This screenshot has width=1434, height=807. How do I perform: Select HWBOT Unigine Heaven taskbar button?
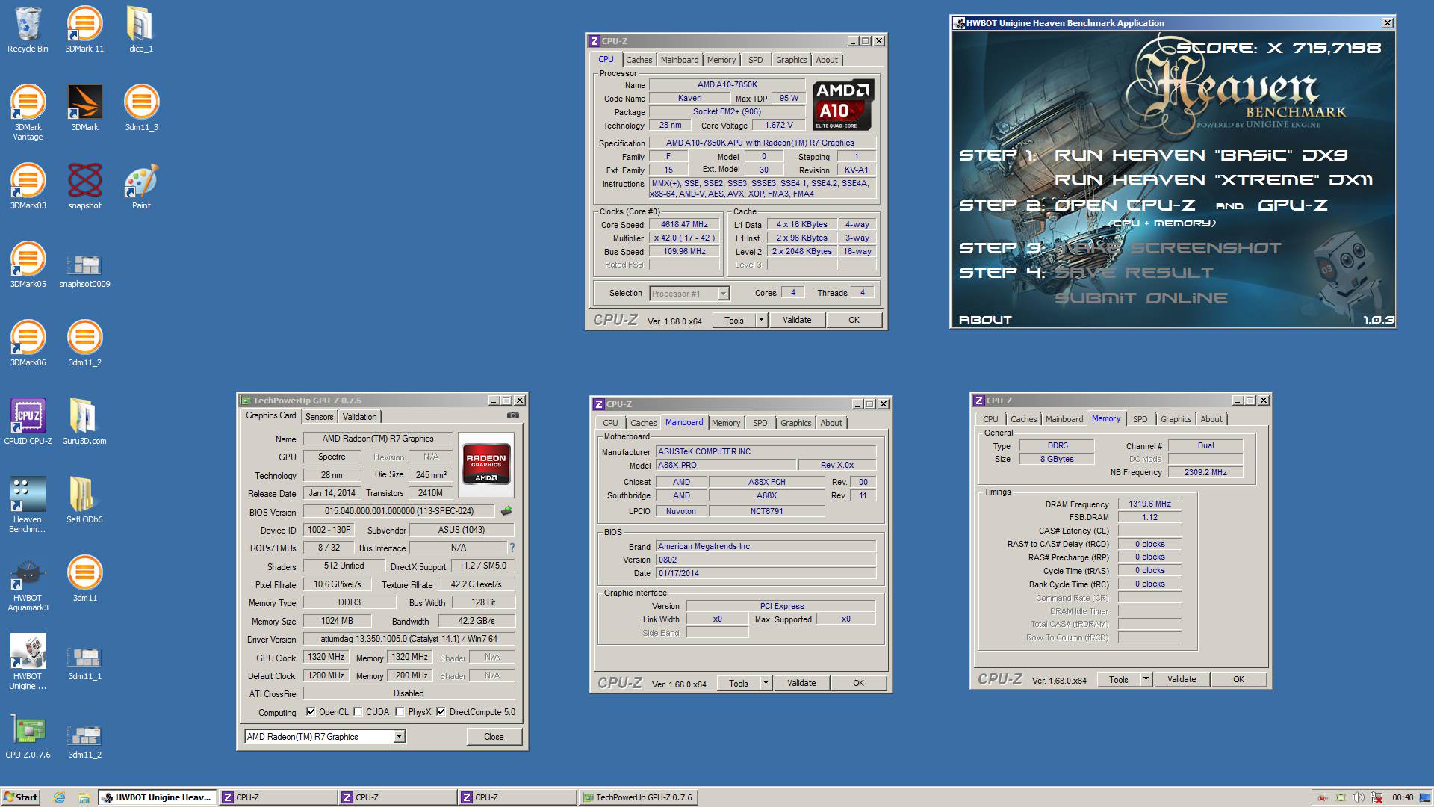click(157, 797)
